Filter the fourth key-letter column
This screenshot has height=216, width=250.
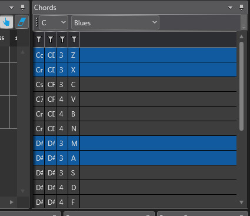point(74,39)
